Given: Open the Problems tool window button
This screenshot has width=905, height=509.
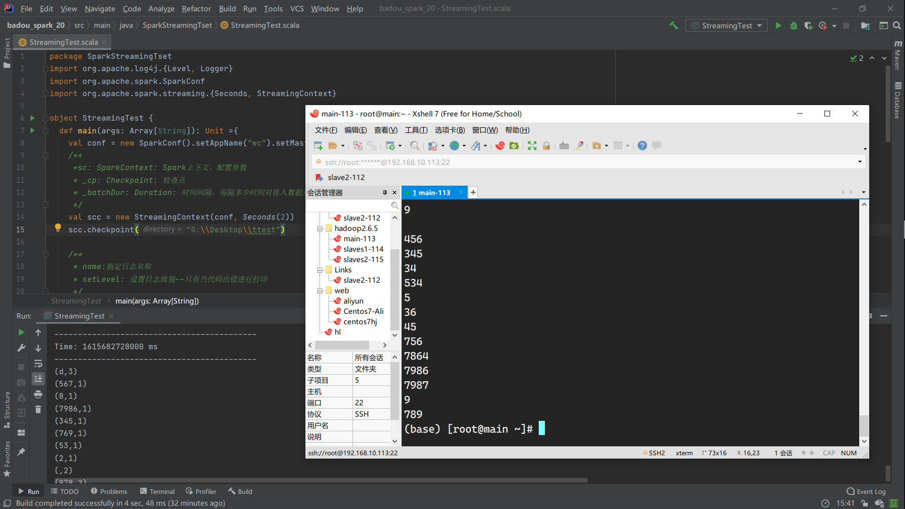Looking at the screenshot, I should pyautogui.click(x=109, y=491).
